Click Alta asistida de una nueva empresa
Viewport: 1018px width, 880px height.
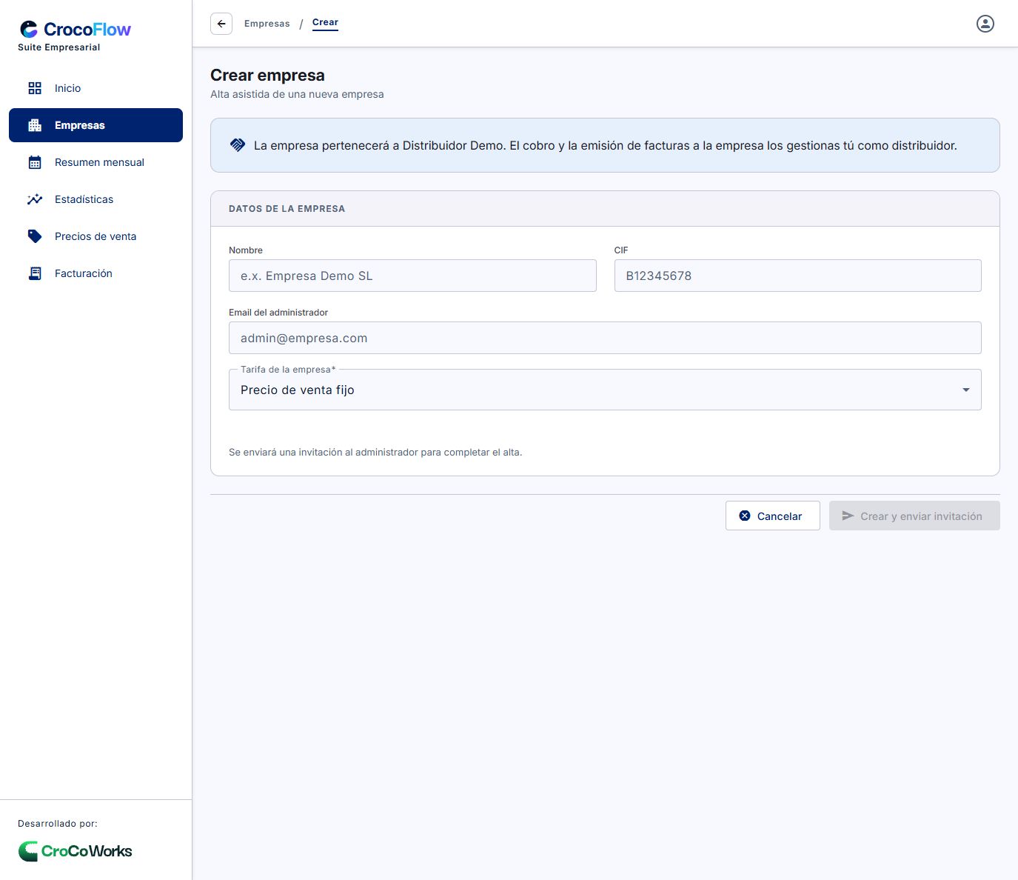click(297, 95)
